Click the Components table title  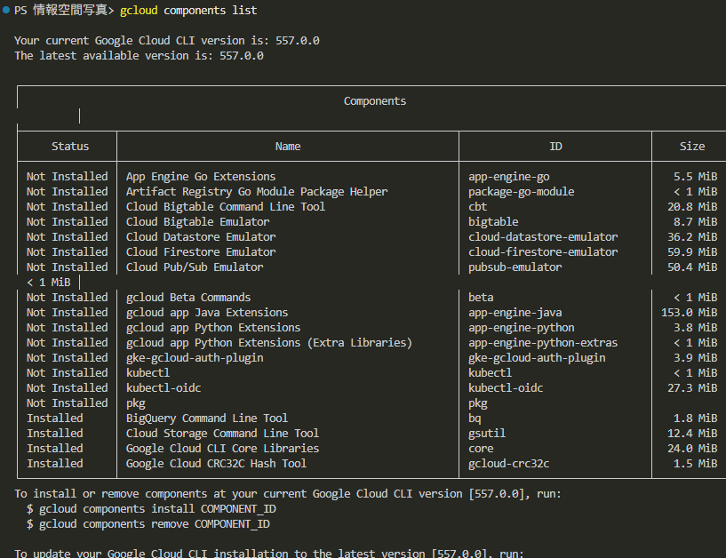pos(374,100)
